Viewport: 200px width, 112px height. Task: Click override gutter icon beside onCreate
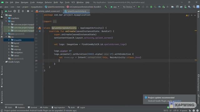click(x=40, y=31)
